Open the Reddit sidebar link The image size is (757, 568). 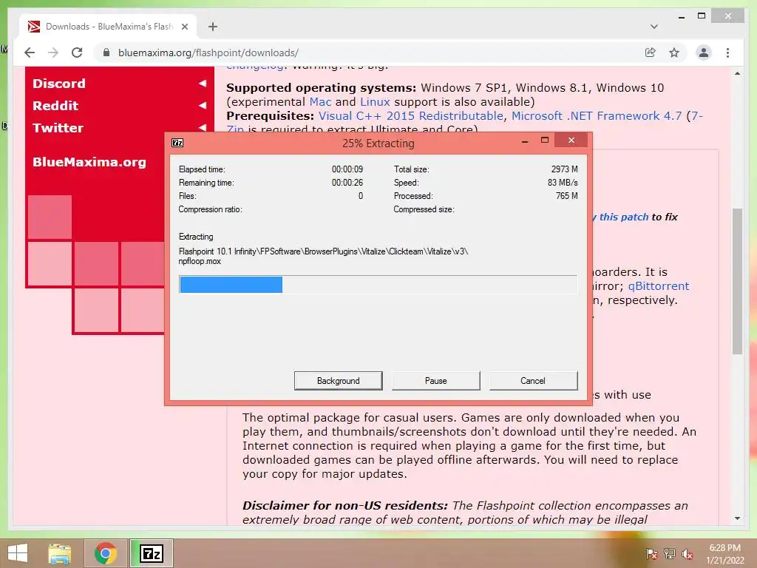click(55, 106)
